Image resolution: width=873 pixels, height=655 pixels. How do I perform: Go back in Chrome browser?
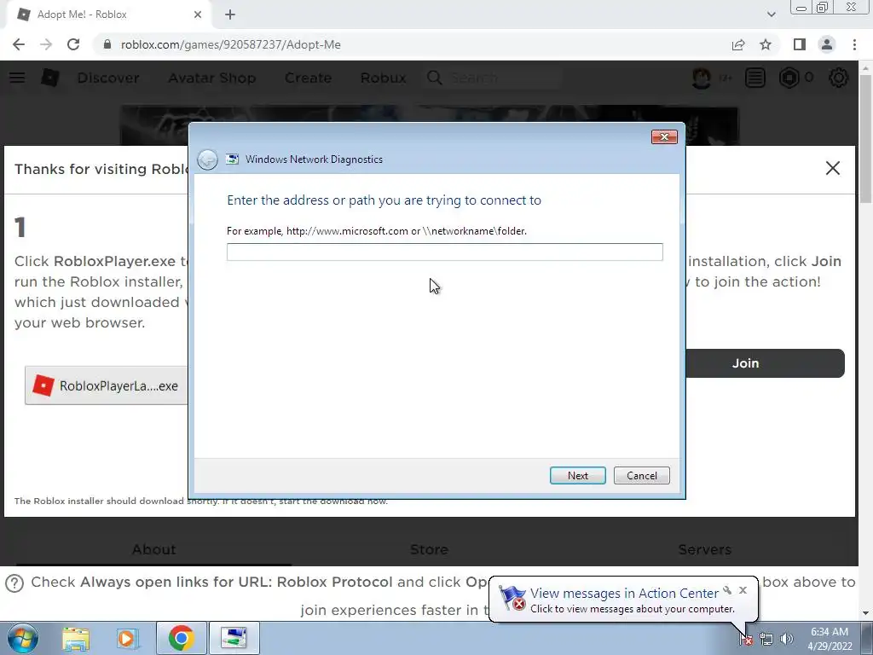19,44
